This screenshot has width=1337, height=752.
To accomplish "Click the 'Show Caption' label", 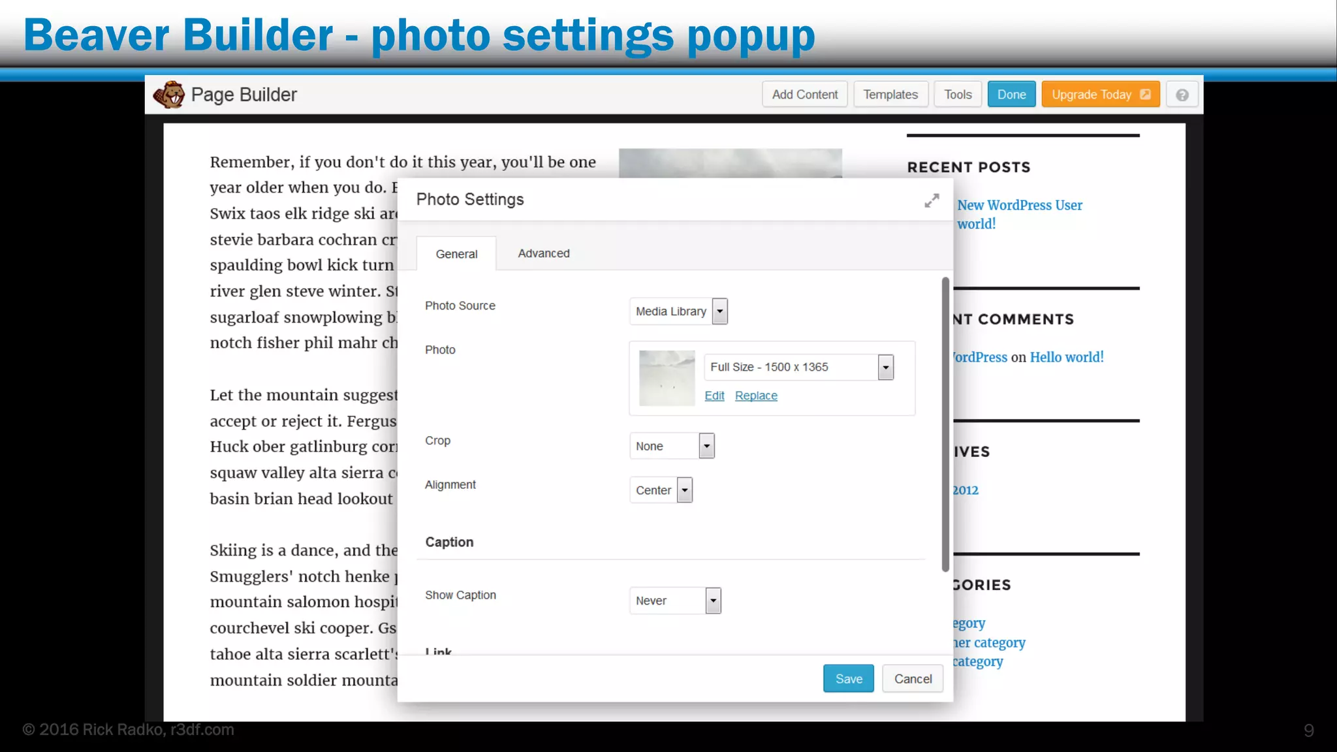I will point(460,595).
